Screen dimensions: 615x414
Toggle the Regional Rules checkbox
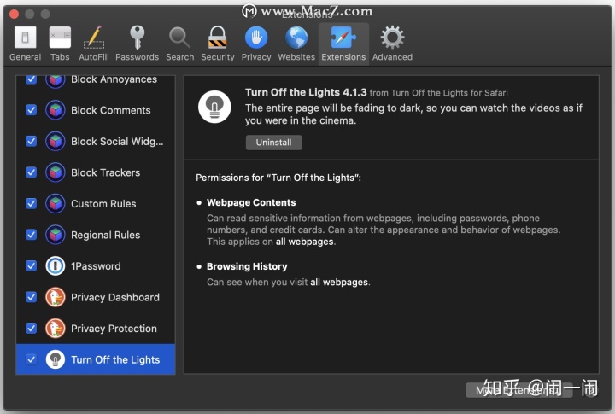coord(32,235)
